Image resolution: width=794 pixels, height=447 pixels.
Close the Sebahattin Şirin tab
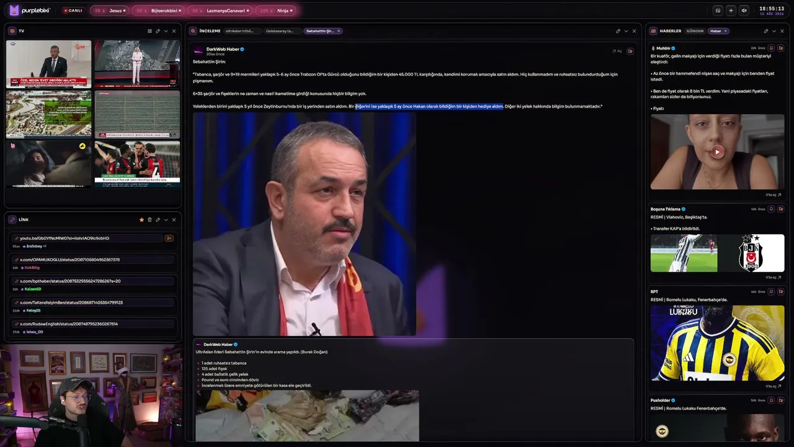pos(339,31)
